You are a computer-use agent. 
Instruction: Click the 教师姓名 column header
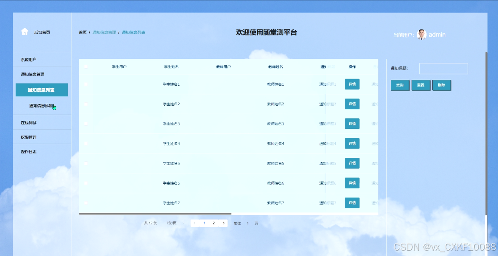276,66
